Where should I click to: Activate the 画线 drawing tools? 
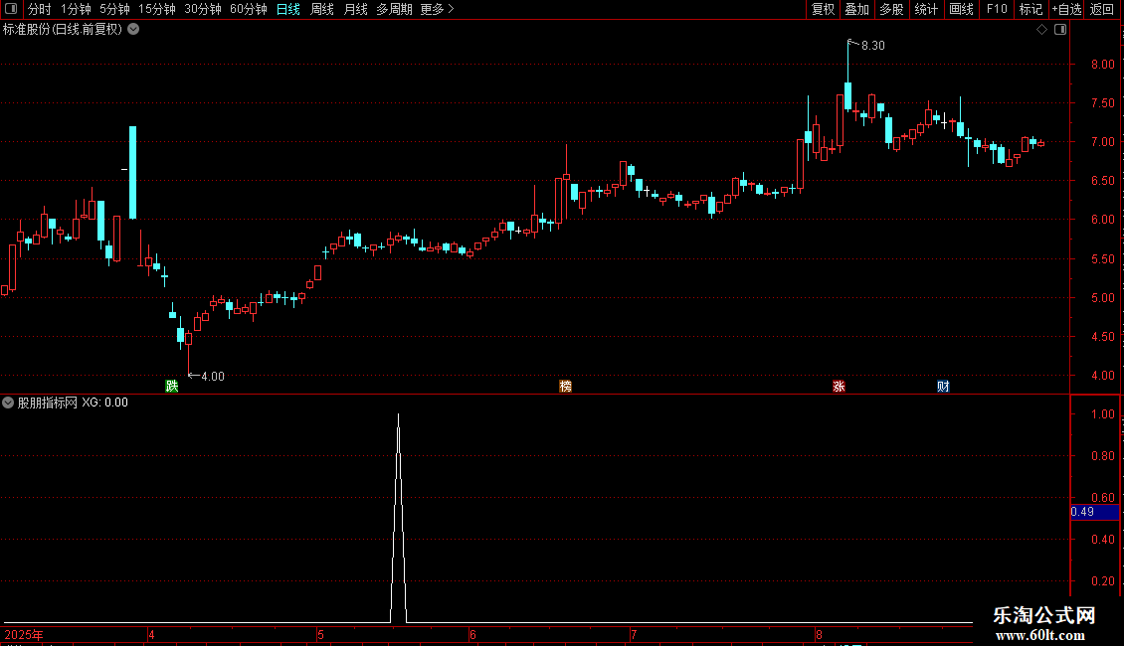pyautogui.click(x=961, y=9)
